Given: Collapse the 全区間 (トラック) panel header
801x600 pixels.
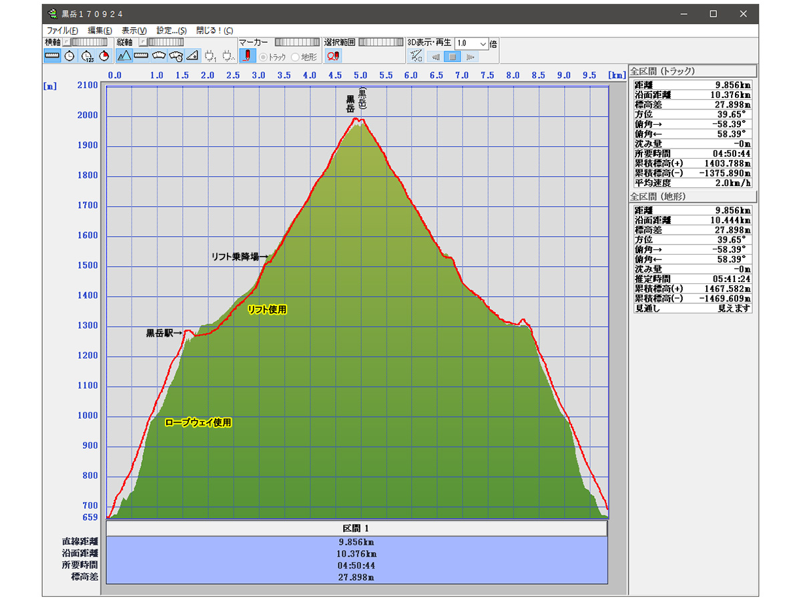Looking at the screenshot, I should [x=692, y=71].
